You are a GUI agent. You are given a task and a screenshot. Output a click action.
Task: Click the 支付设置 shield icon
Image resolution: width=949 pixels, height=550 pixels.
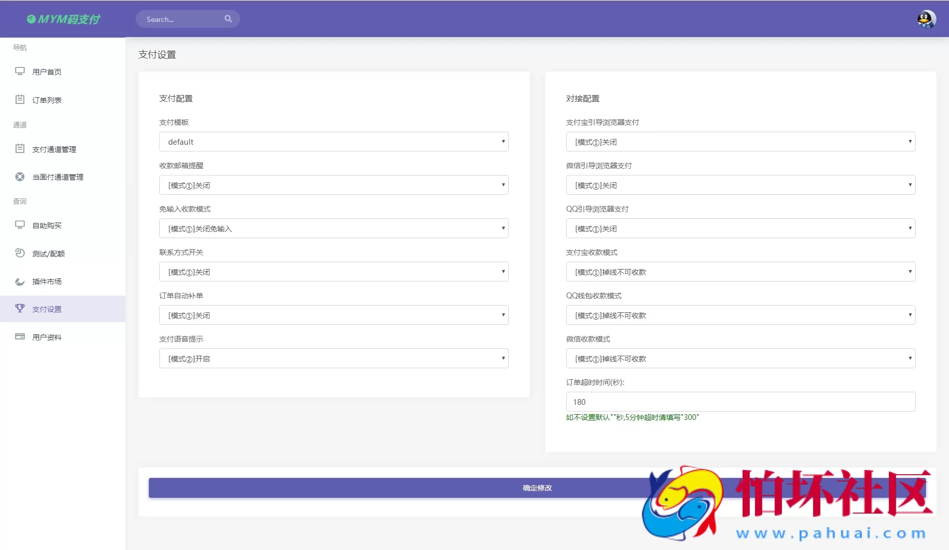point(20,309)
